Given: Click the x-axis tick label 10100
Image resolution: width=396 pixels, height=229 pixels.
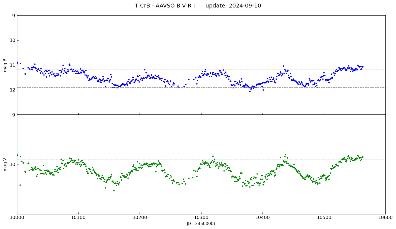Looking at the screenshot, I should (78, 218).
